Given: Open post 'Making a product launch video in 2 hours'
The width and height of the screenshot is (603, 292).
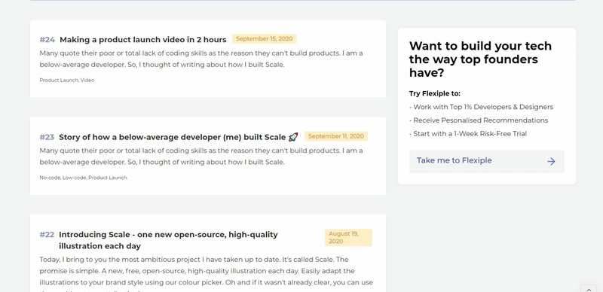Looking at the screenshot, I should [x=143, y=40].
